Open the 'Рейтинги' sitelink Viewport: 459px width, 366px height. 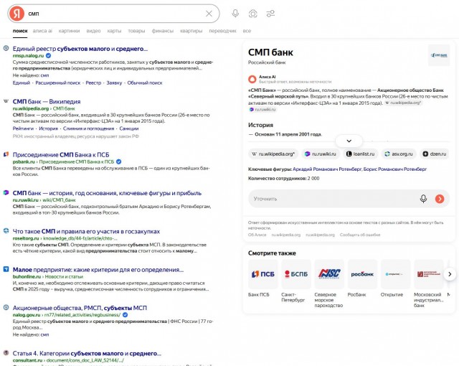tap(23, 128)
